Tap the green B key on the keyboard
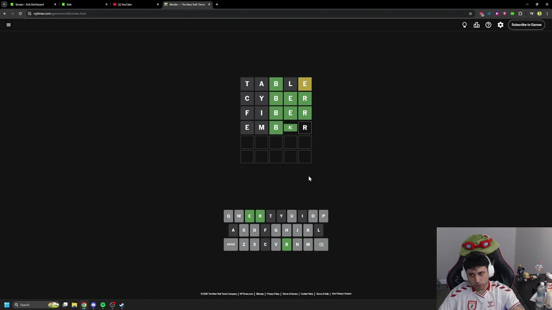 (286, 245)
